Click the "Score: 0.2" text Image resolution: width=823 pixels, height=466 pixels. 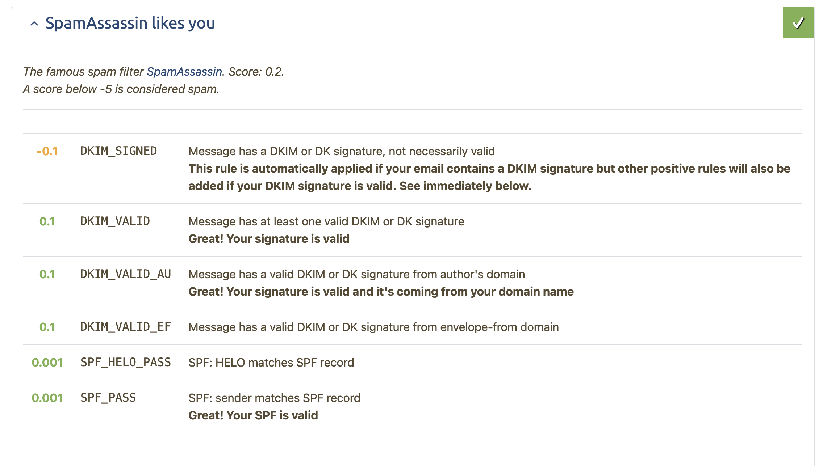pos(256,72)
